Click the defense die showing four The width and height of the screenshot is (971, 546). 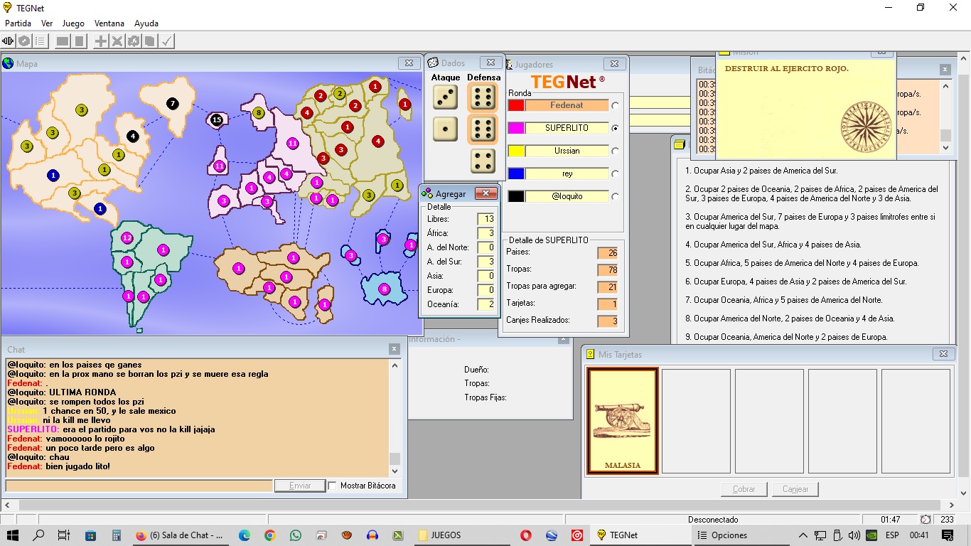pos(483,161)
